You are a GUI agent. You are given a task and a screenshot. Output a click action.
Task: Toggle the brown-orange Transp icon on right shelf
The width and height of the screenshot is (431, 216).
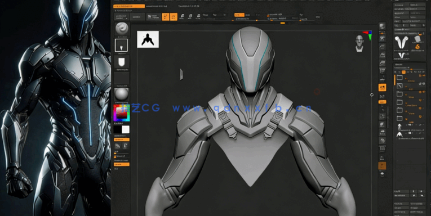tap(382, 166)
